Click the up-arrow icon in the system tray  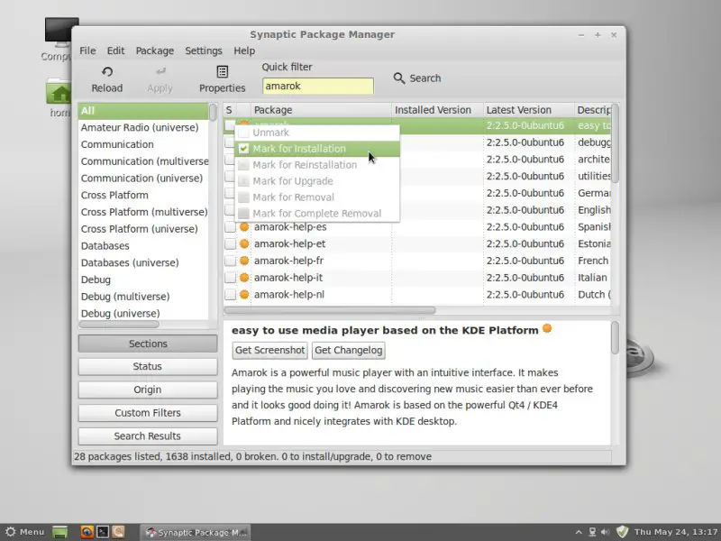(579, 532)
